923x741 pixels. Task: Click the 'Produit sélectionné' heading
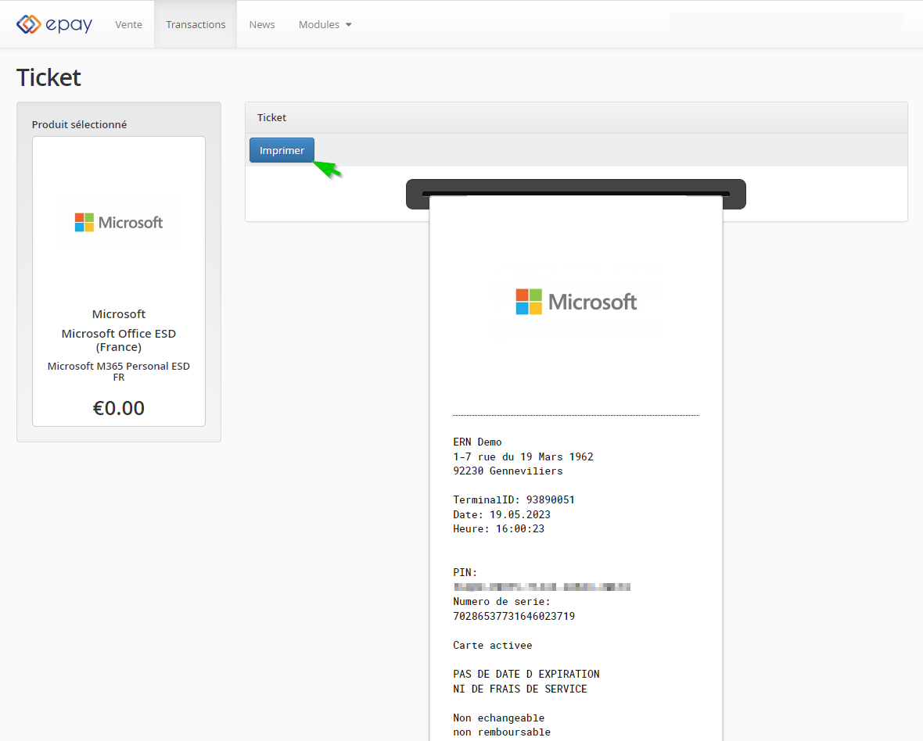coord(80,125)
